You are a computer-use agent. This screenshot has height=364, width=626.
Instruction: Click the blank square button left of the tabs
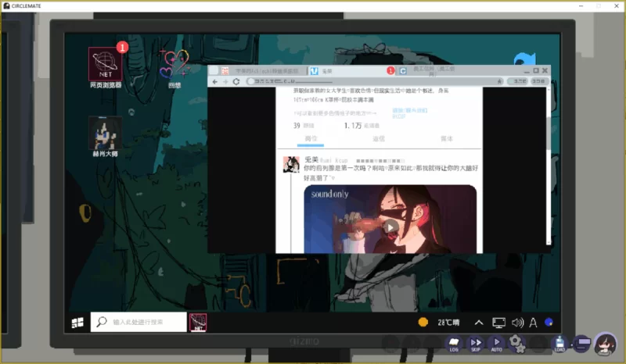coord(214,70)
